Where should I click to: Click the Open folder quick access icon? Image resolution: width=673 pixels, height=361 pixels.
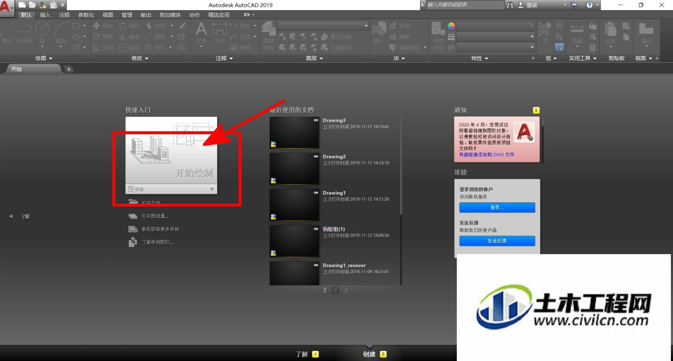(x=32, y=5)
